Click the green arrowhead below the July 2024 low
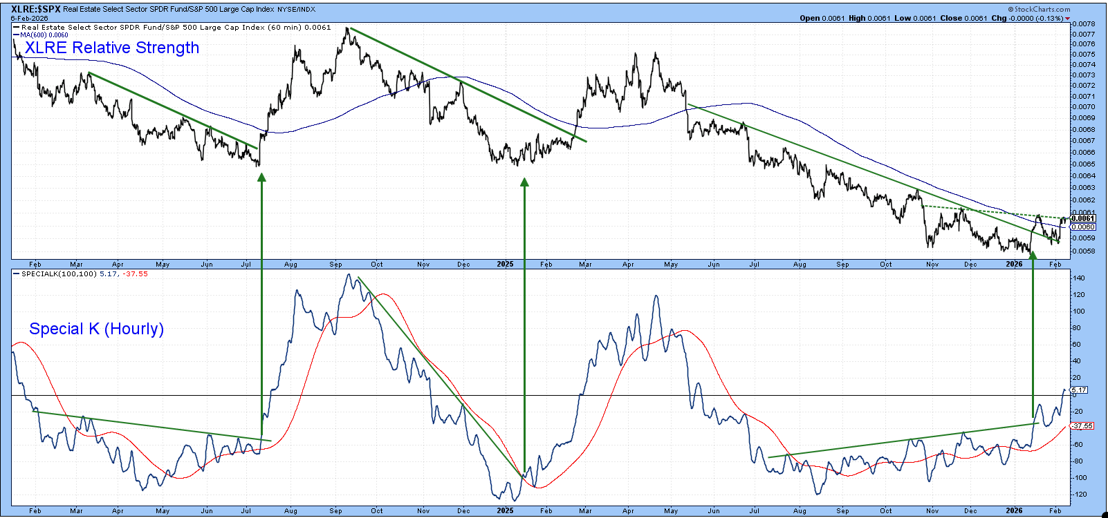The image size is (1108, 518). coord(261,178)
